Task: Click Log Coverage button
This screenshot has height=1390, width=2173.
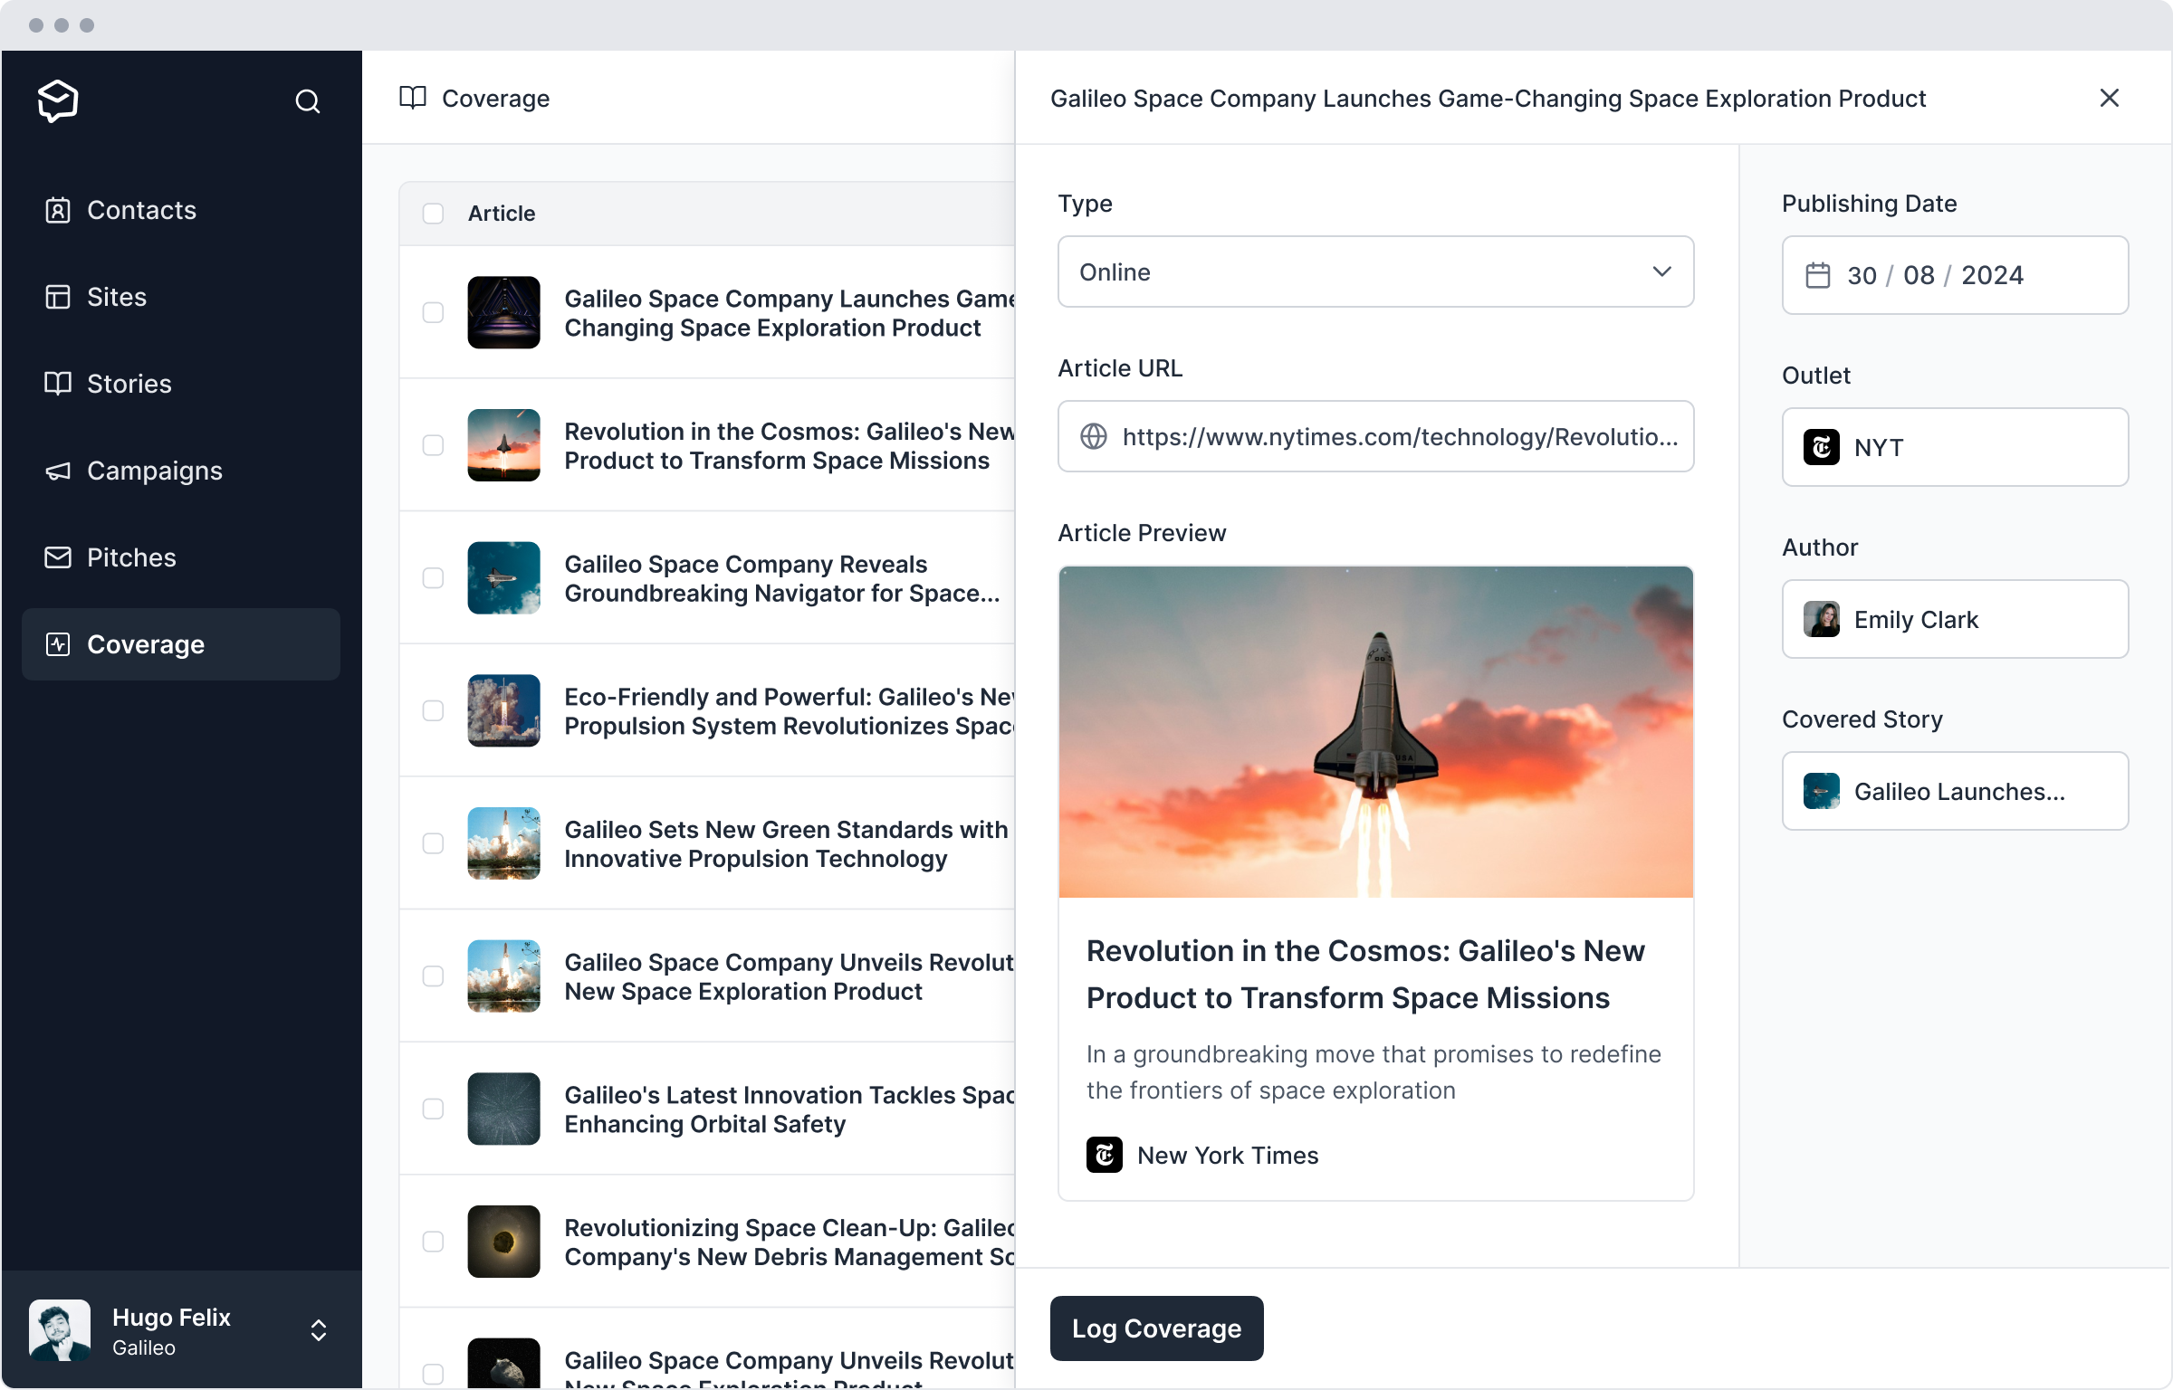Action: (x=1156, y=1328)
